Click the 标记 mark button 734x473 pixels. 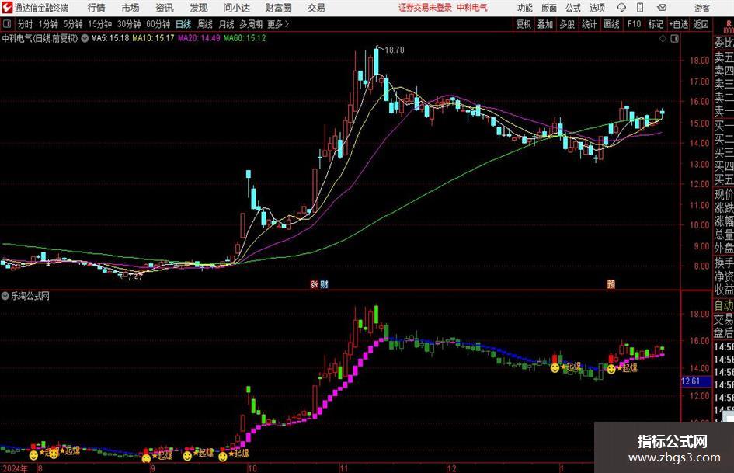coord(656,24)
